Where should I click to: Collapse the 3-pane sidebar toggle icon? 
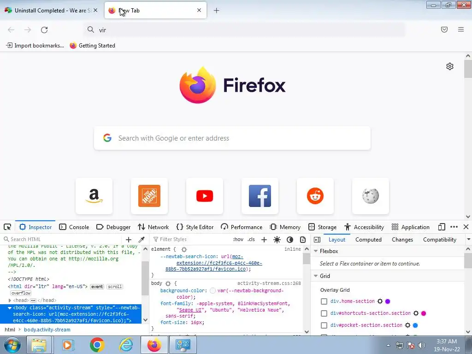pos(317,240)
